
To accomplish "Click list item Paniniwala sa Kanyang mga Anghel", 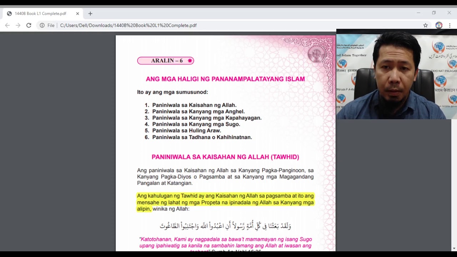I will pyautogui.click(x=199, y=111).
